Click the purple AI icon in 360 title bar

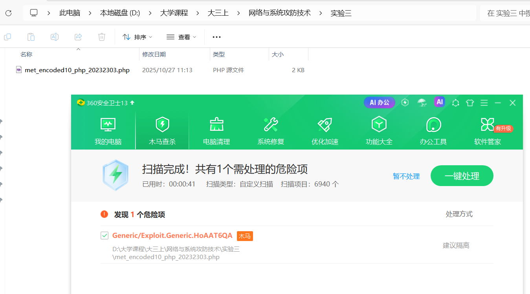440,102
